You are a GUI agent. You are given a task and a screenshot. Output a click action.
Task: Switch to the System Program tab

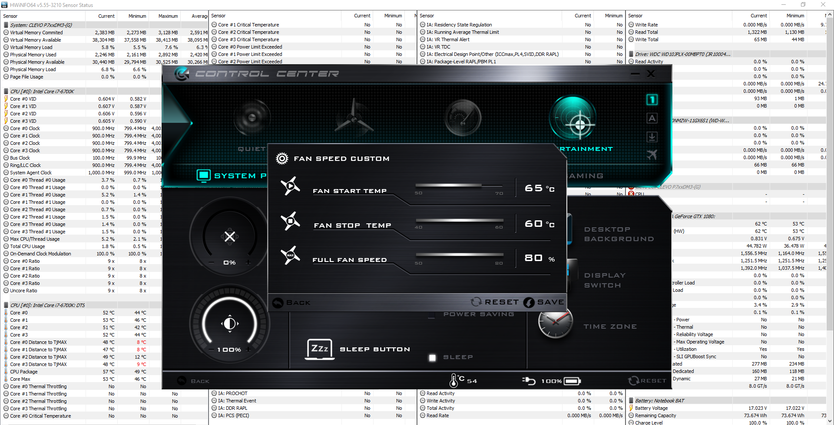pyautogui.click(x=232, y=176)
